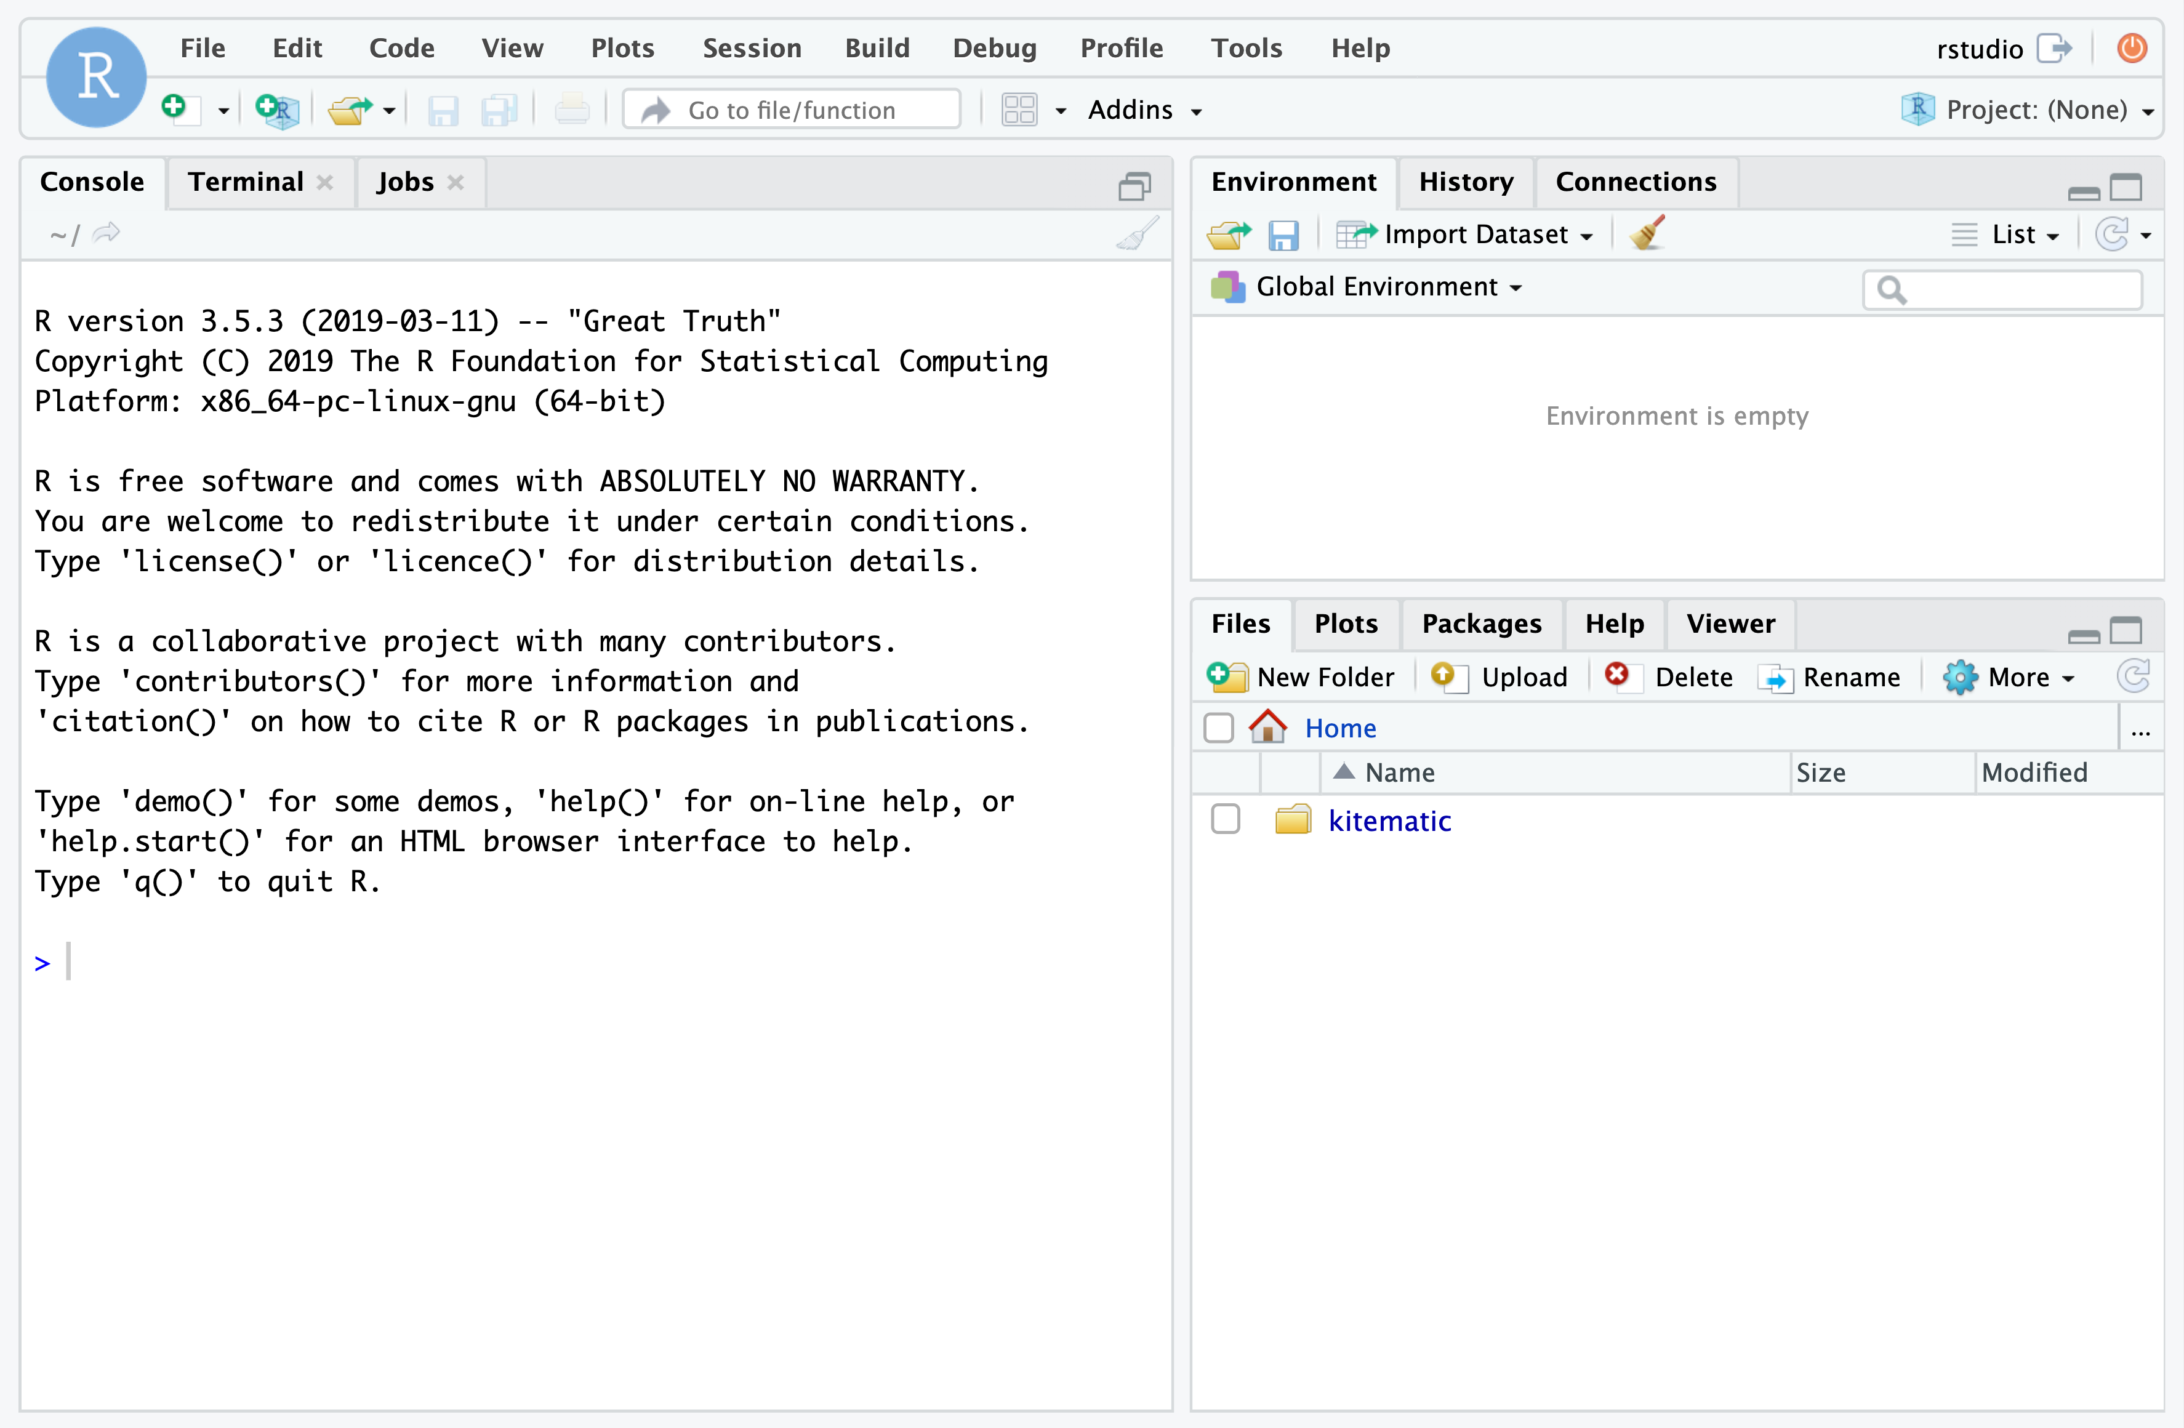Click the sign out icon beside rstudio
The image size is (2184, 1428).
(2054, 48)
